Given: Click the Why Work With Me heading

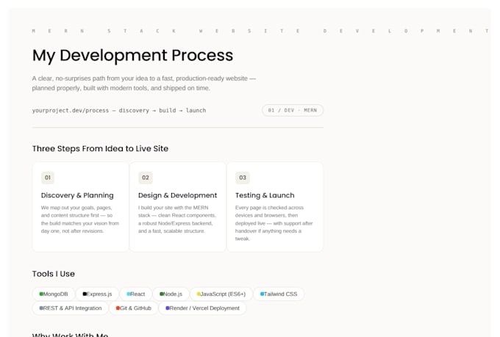Looking at the screenshot, I should (70, 335).
